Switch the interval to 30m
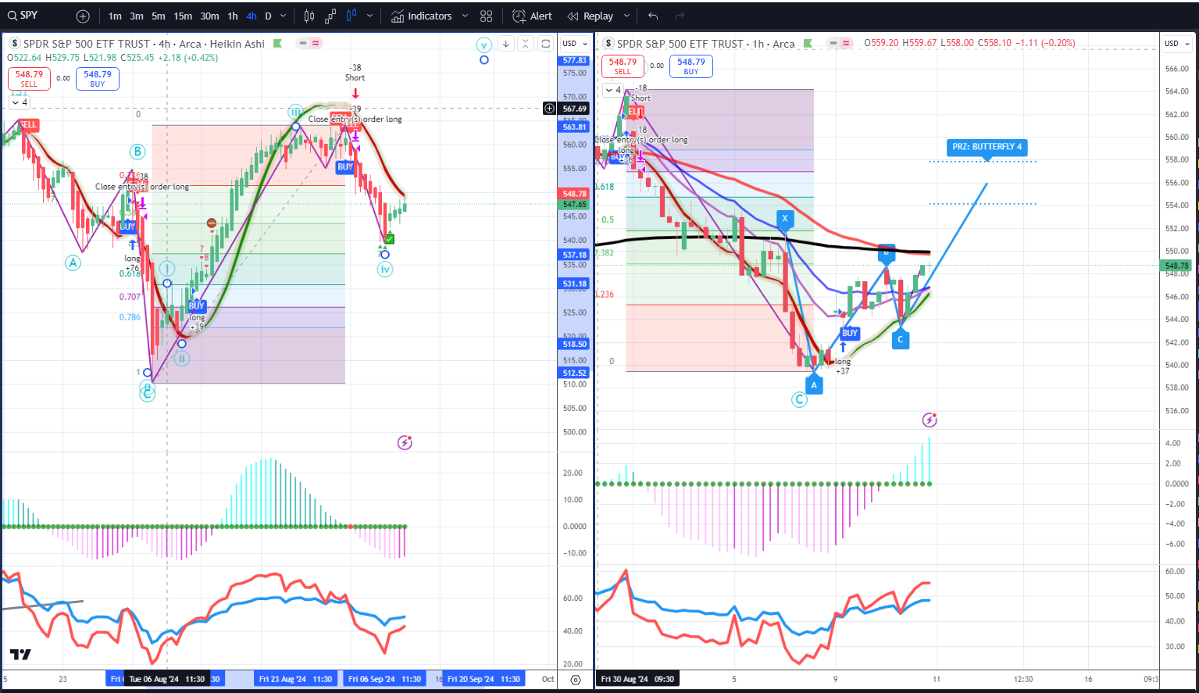 pos(209,16)
